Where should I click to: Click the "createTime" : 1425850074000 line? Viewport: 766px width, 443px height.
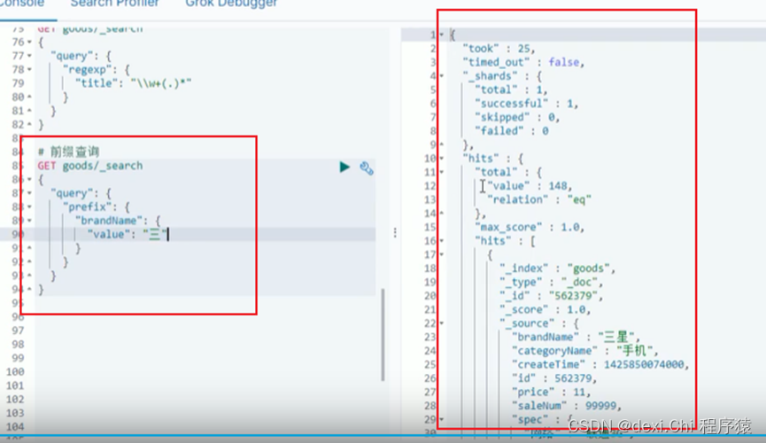(600, 364)
